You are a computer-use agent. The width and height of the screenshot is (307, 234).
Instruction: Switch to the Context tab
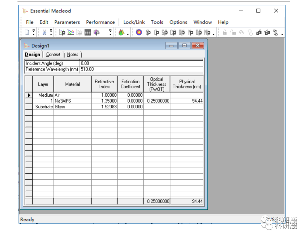(53, 54)
